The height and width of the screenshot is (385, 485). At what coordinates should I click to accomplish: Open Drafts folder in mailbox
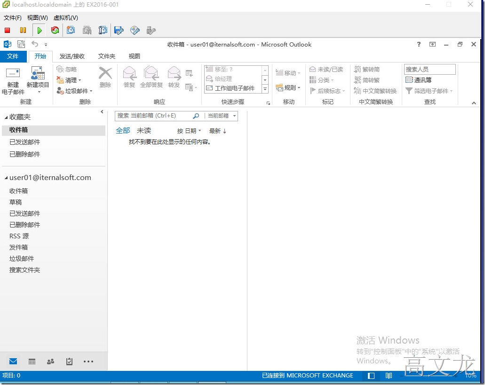(16, 202)
